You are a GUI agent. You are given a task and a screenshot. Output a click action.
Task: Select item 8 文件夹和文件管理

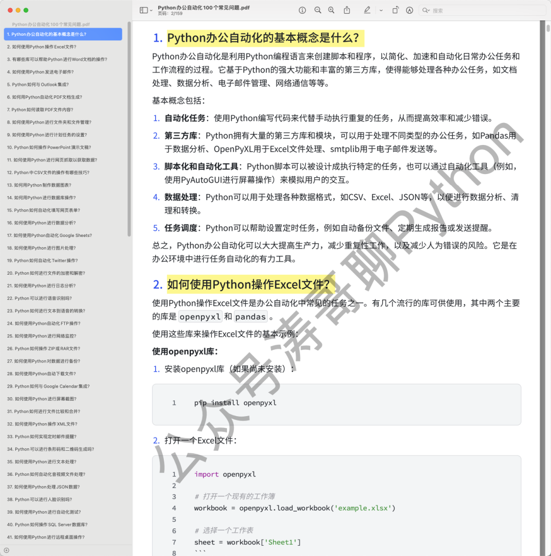coord(63,123)
